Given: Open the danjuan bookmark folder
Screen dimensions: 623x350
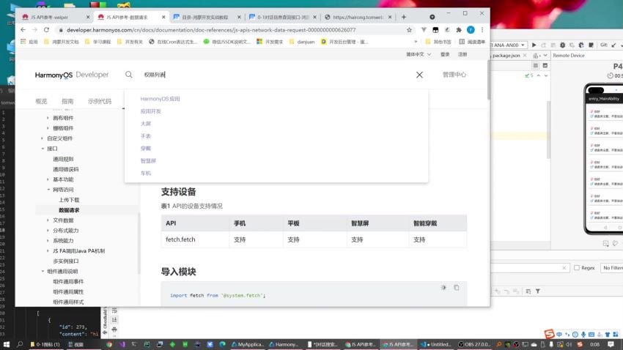Looking at the screenshot, I should tap(302, 42).
